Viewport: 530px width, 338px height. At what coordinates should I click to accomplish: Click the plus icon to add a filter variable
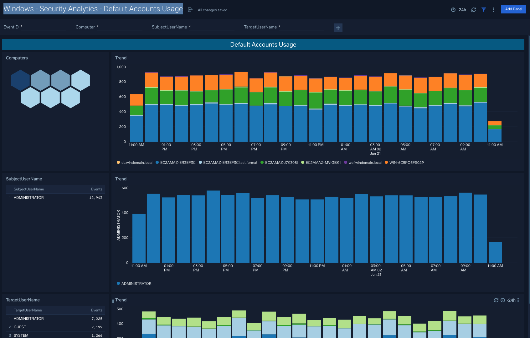[338, 28]
